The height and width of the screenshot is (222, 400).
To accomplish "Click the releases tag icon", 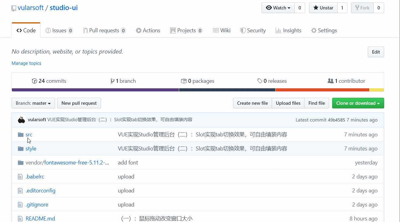I will tap(260, 81).
